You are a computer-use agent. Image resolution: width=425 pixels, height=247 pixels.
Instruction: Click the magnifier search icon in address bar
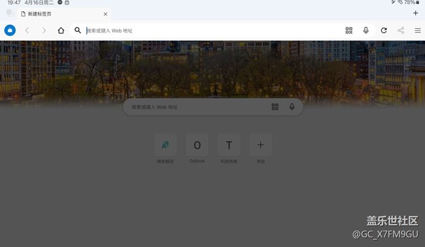coord(78,30)
